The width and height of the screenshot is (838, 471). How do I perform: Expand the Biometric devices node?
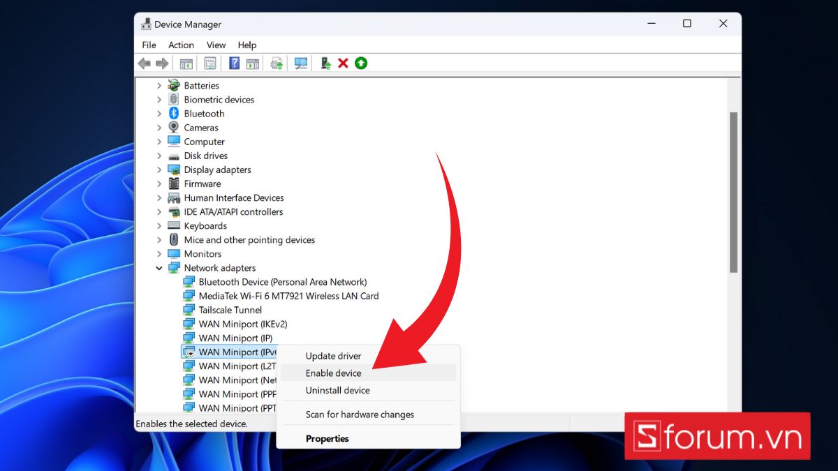(x=159, y=100)
